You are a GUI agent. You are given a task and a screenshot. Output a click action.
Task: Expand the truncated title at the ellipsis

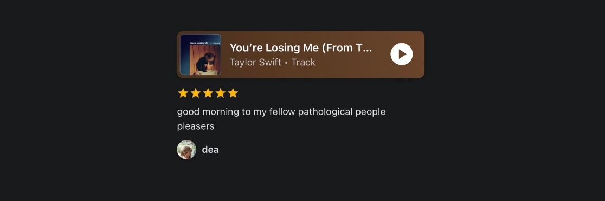point(368,49)
